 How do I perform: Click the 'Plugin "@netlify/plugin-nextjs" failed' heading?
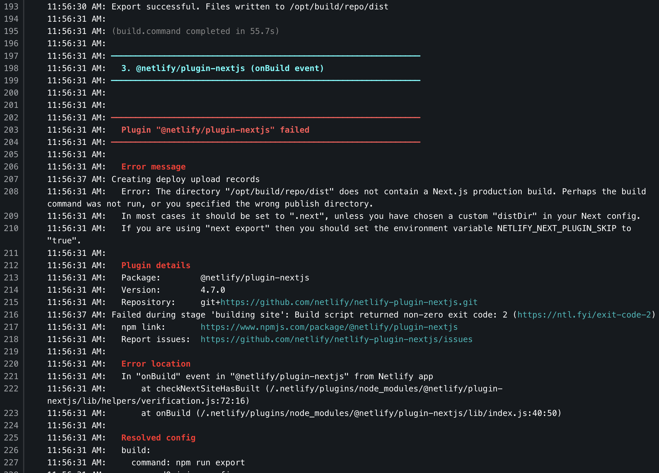coord(215,130)
